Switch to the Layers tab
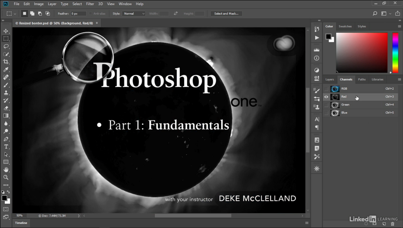 (x=329, y=79)
